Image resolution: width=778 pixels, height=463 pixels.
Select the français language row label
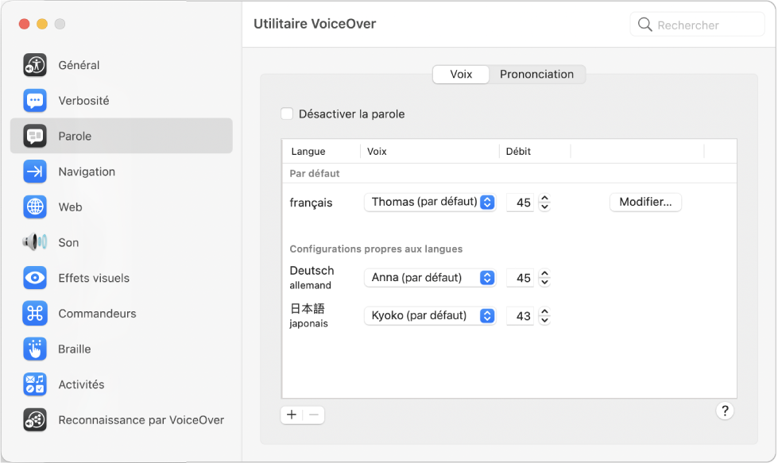click(311, 203)
